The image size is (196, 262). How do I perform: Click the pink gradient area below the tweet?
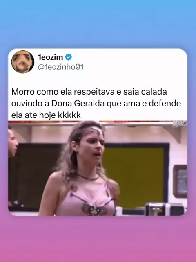(x=98, y=239)
